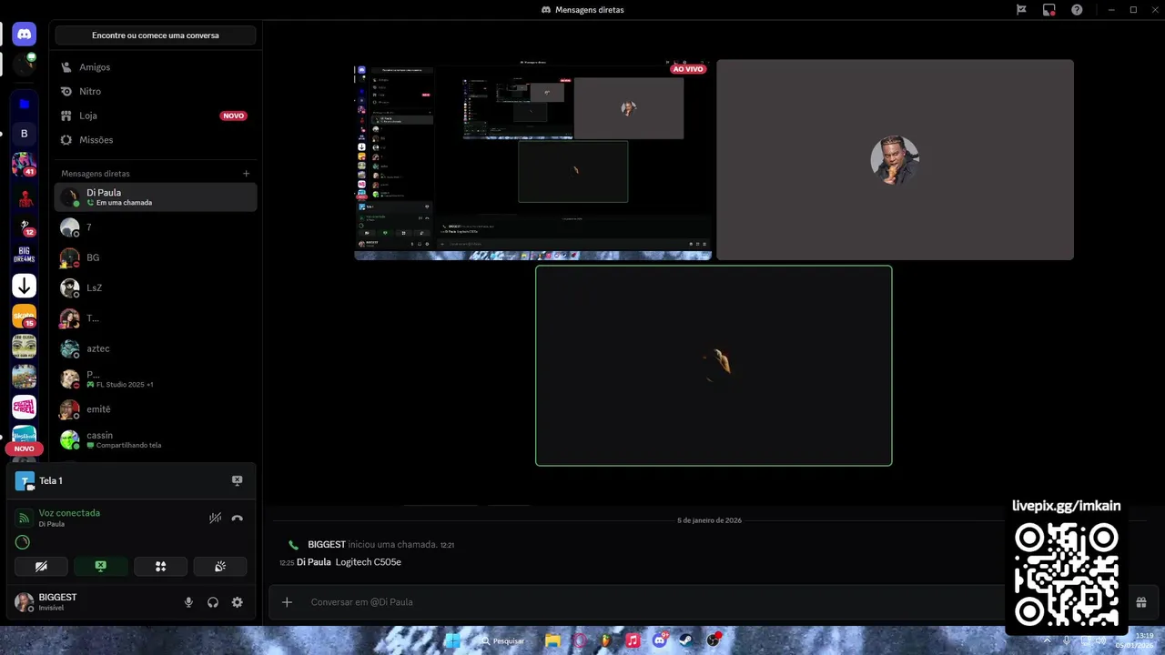Open the server showing 41 notifications
The width and height of the screenshot is (1165, 655).
pos(25,164)
